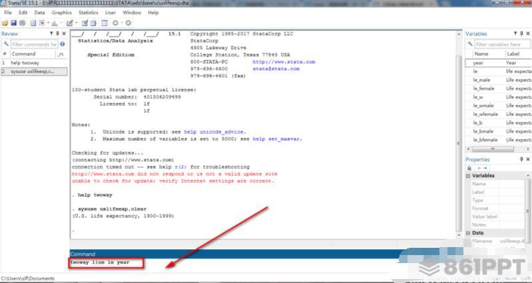Click the r(2) troubleshooting link
Image resolution: width=532 pixels, height=283 pixels.
[180, 167]
